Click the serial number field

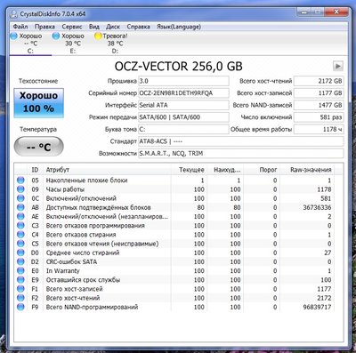pos(183,93)
